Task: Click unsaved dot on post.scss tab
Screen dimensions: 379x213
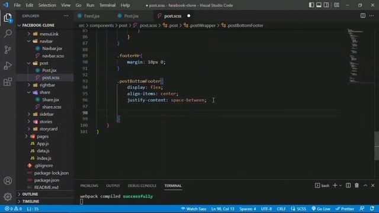Action: click(189, 16)
